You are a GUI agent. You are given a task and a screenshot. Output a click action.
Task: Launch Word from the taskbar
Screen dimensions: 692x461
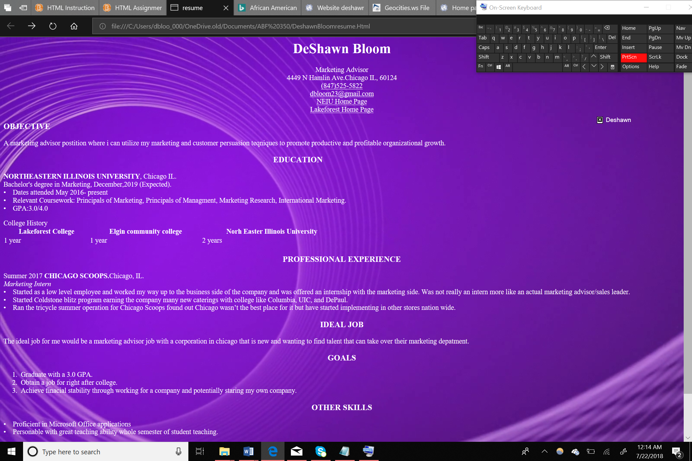coord(248,451)
